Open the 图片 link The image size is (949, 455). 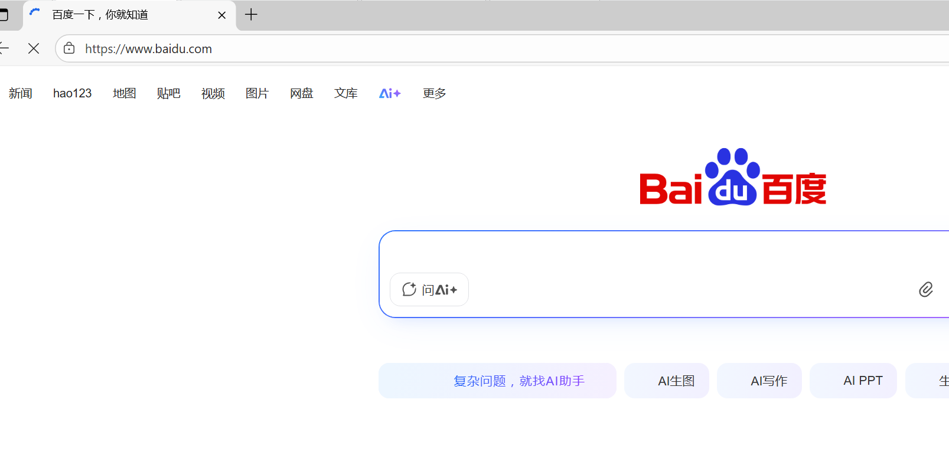coord(257,93)
